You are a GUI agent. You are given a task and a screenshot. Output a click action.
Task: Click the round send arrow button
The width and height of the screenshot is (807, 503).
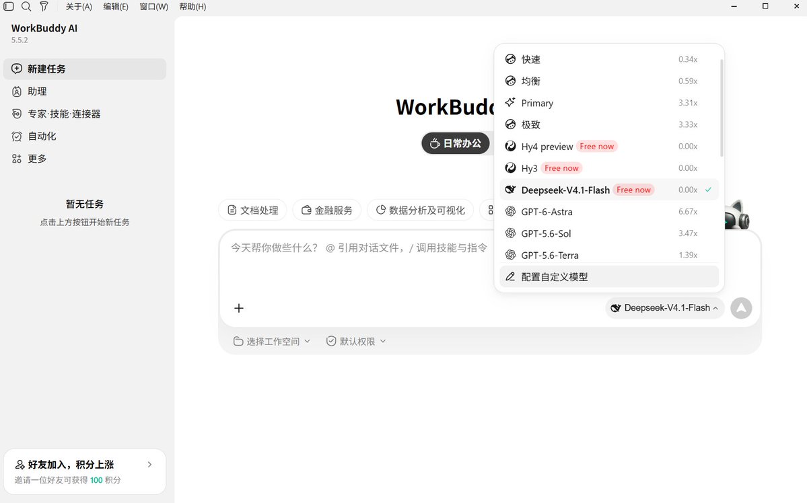(x=741, y=308)
